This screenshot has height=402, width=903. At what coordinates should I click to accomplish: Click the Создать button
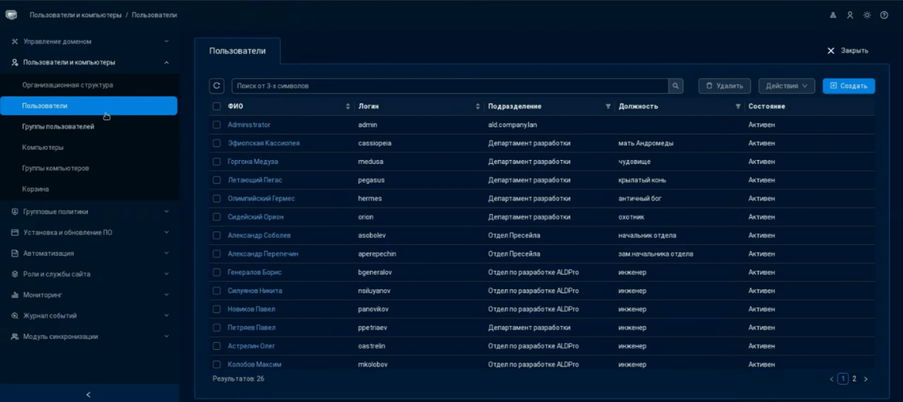(x=849, y=86)
